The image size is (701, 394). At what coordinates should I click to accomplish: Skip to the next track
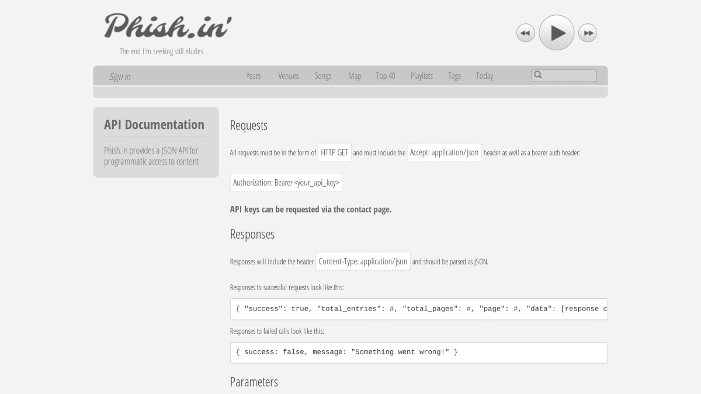pos(588,33)
